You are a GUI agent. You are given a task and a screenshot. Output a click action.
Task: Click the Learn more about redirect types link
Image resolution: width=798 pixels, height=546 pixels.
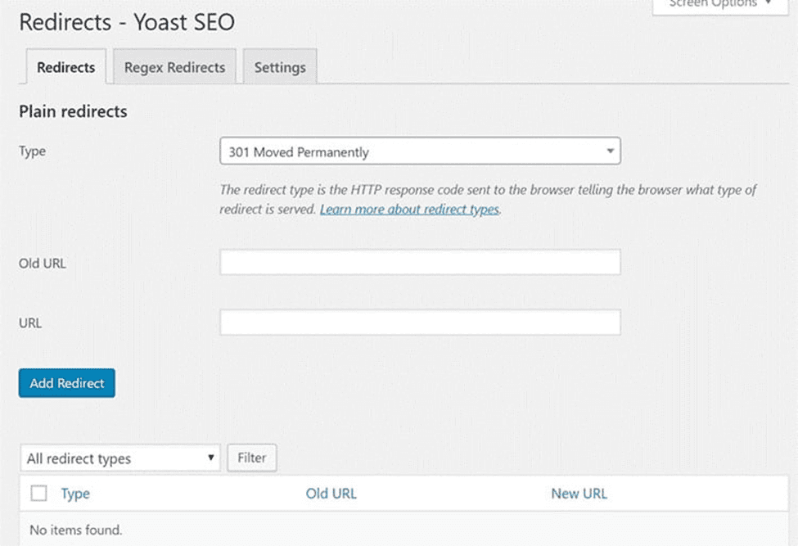[409, 209]
